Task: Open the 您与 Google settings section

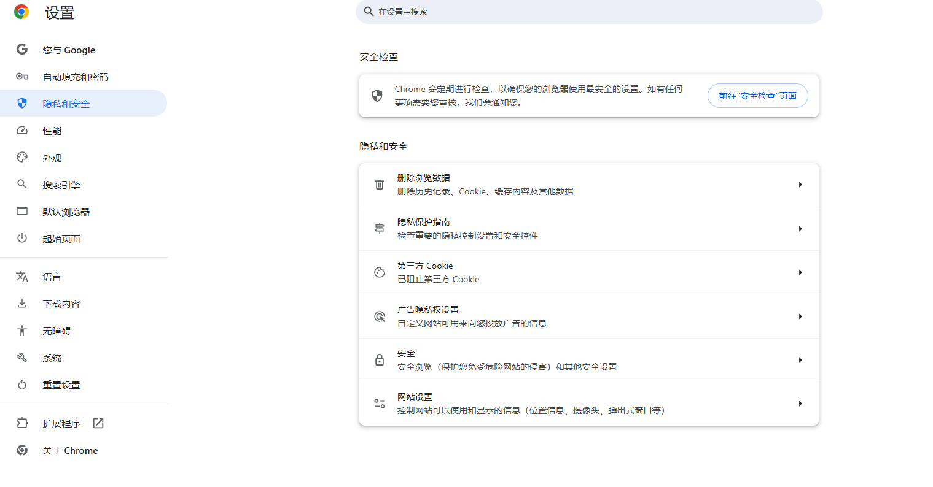Action: (84, 50)
